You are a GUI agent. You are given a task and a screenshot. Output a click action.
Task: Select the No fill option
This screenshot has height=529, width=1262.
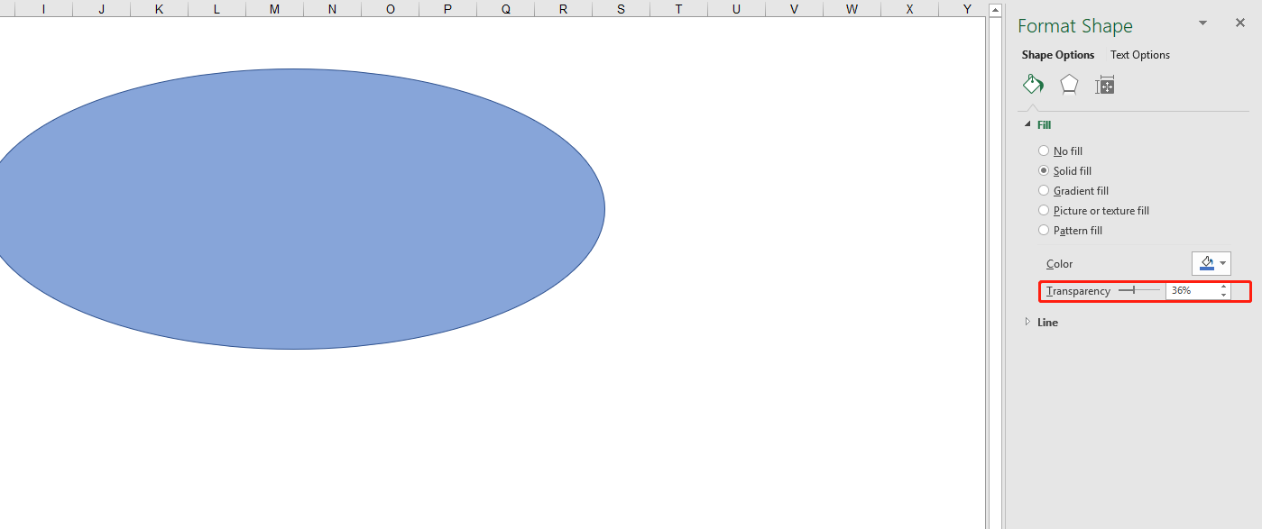coord(1044,150)
